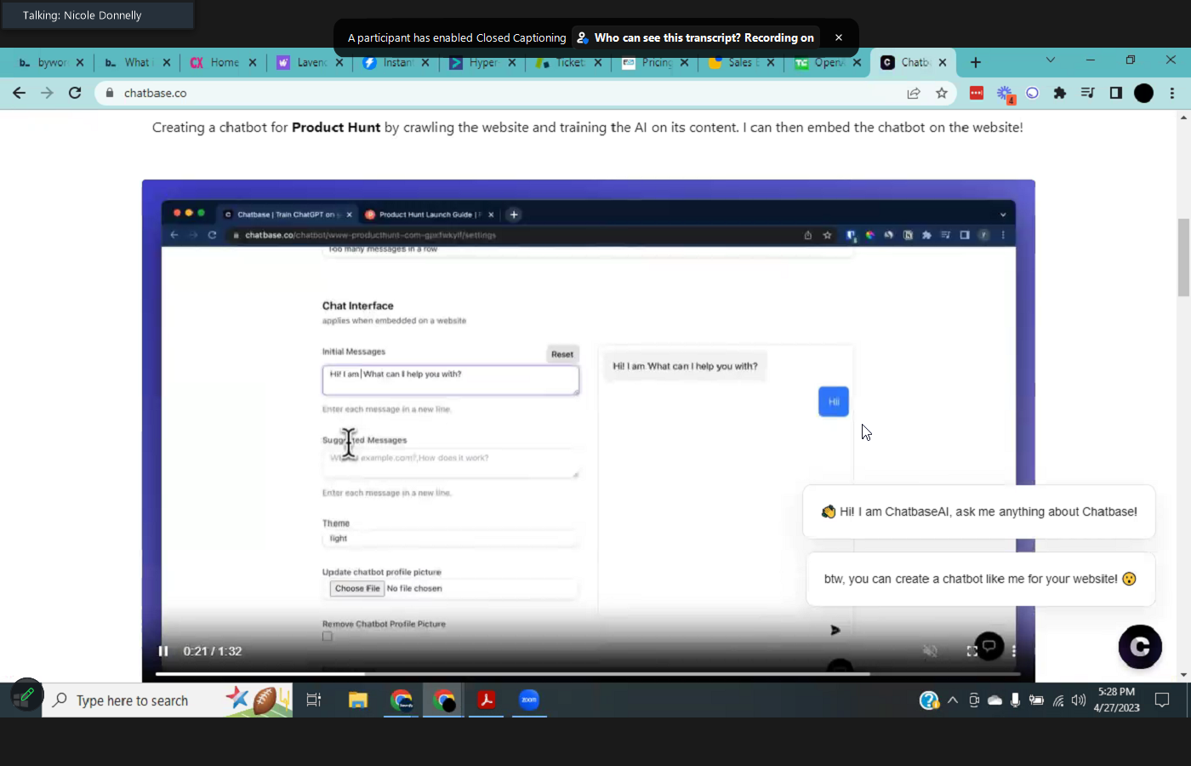The height and width of the screenshot is (766, 1191).
Task: Open the video's three-dot options menu
Action: click(x=1013, y=651)
